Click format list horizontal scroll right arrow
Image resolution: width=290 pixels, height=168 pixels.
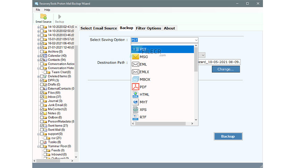pyautogui.click(x=192, y=124)
